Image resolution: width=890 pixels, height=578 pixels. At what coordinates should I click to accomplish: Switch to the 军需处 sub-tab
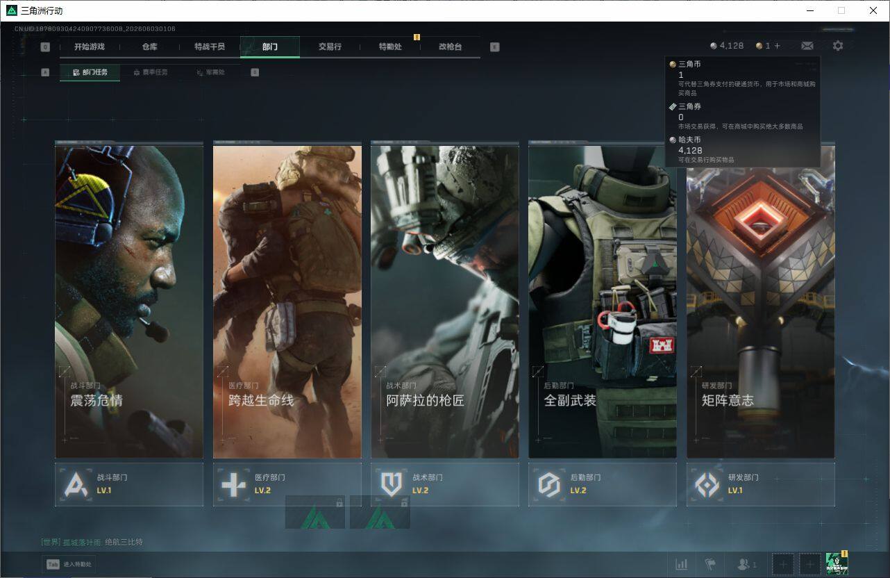click(210, 72)
